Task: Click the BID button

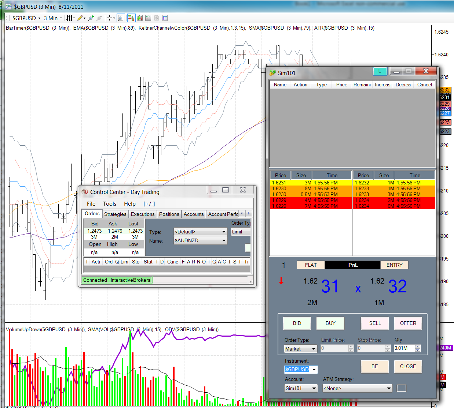Action: 297,323
